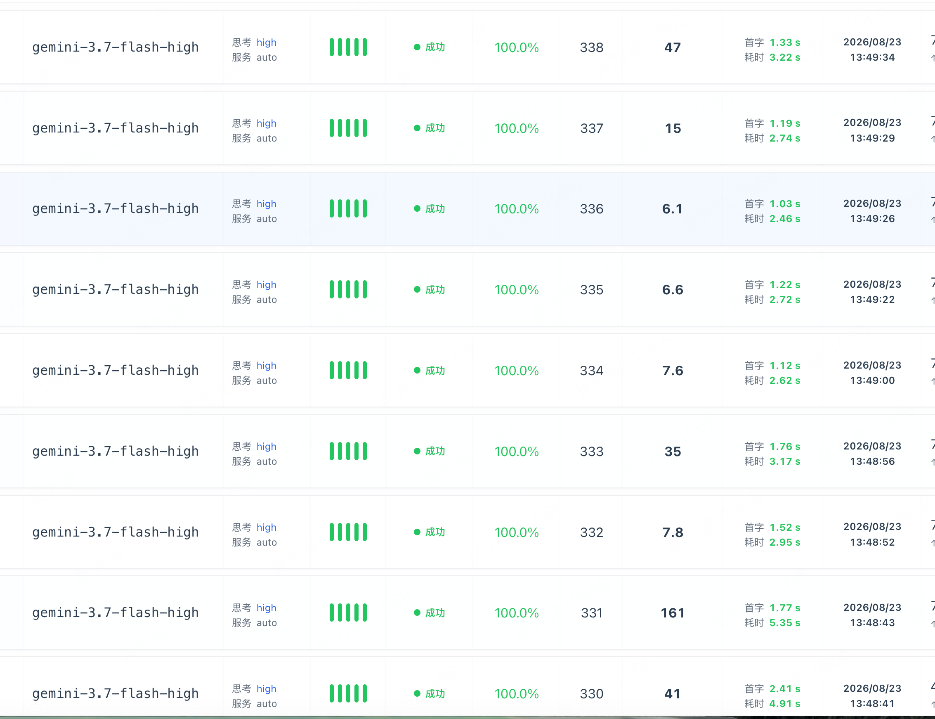Open model name in highlighted row 336
Image resolution: width=935 pixels, height=719 pixels.
point(116,209)
